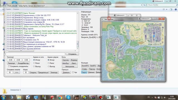Click the Карта function button
This screenshot has height=100, width=178.
[x=84, y=72]
